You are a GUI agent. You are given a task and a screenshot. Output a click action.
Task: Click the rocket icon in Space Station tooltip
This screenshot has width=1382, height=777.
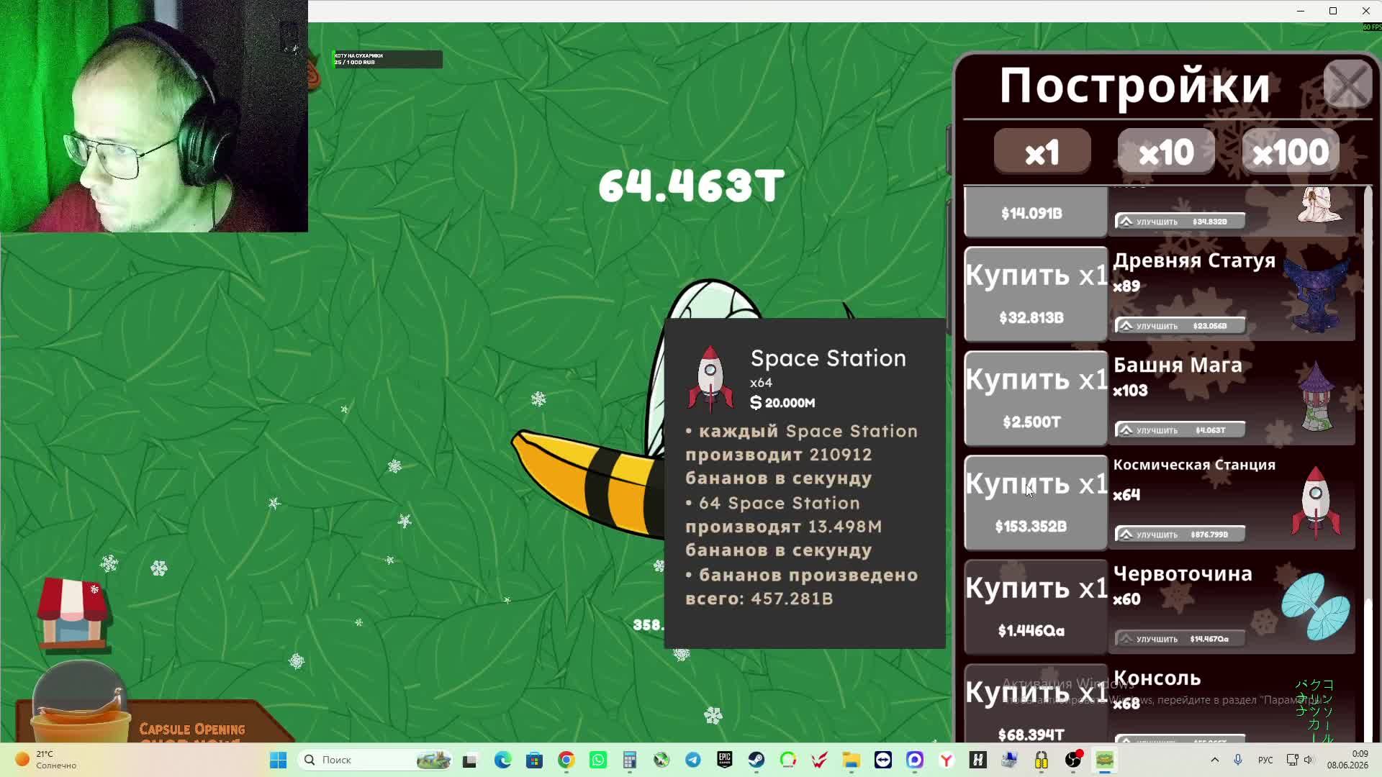[710, 378]
